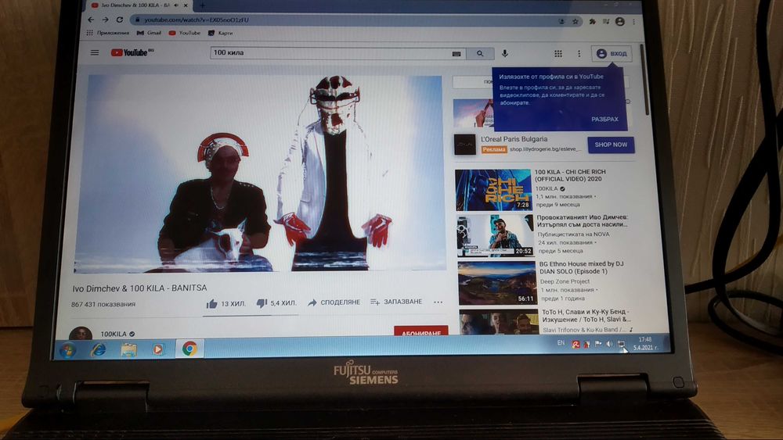
Task: Close the Ivo Dimchev & 100 KILA tab
Action: coord(186,5)
